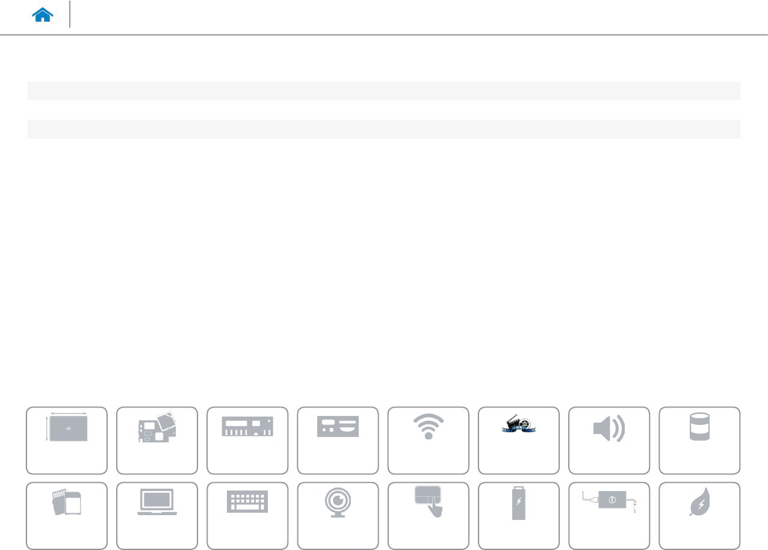Viewport: 768px width, 550px height.
Task: Open the Battery specs tile
Action: click(519, 516)
